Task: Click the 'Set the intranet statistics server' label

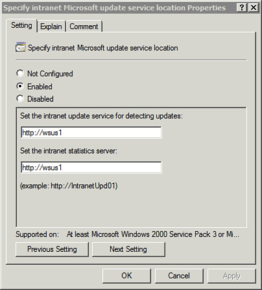Action: tap(69, 151)
